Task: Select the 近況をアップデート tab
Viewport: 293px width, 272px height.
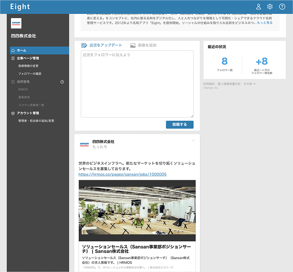Action: tap(102, 45)
